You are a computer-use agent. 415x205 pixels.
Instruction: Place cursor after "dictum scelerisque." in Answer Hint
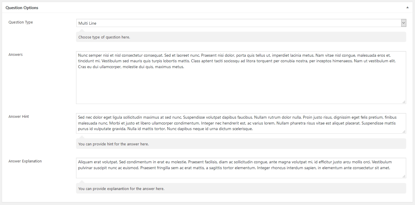point(253,129)
